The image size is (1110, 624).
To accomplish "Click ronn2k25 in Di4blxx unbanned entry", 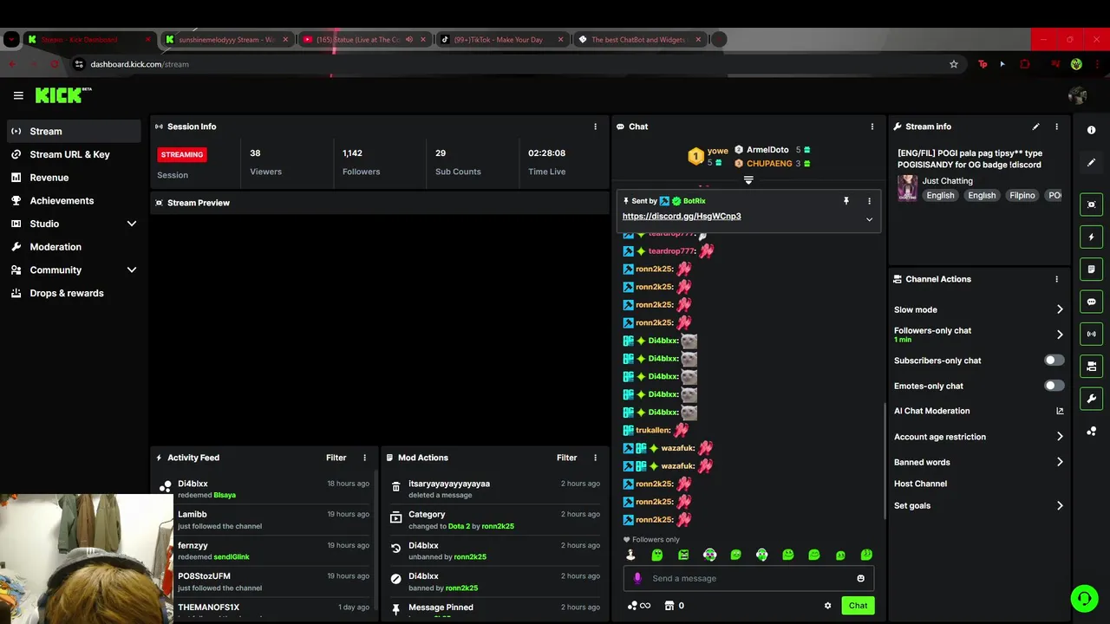I will [470, 556].
